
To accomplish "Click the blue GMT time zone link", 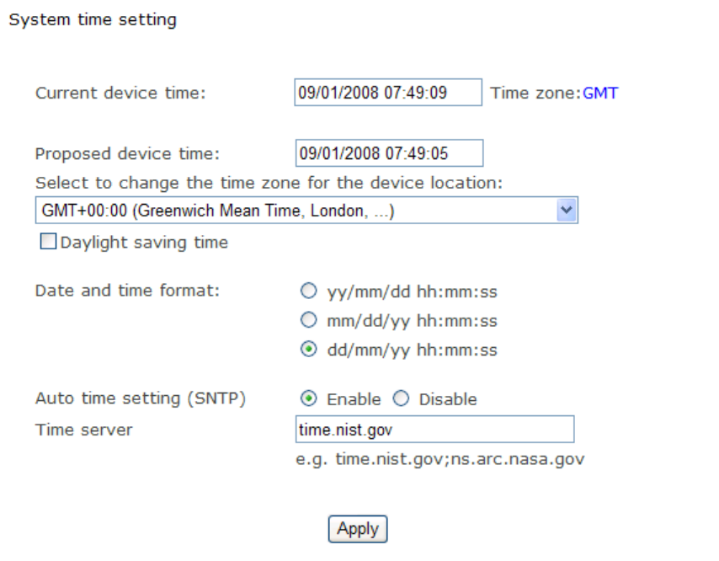I will 600,93.
